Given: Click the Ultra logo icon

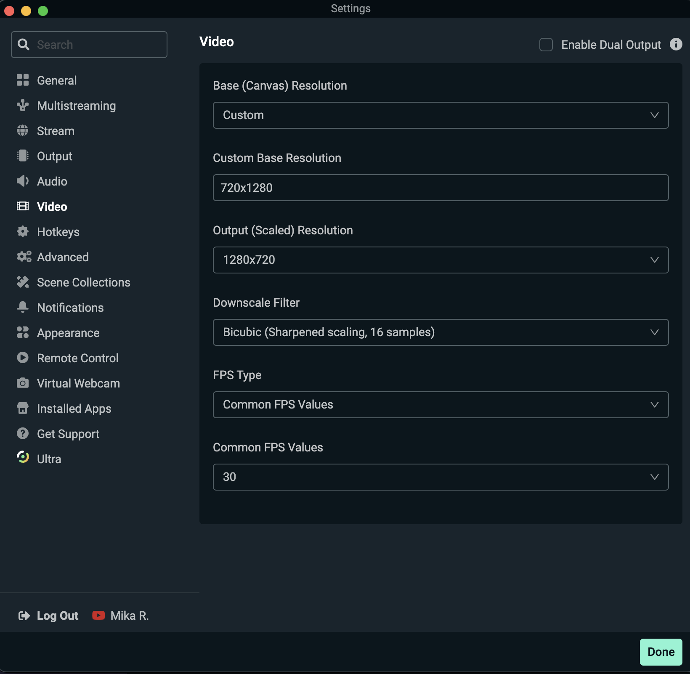Looking at the screenshot, I should point(23,457).
